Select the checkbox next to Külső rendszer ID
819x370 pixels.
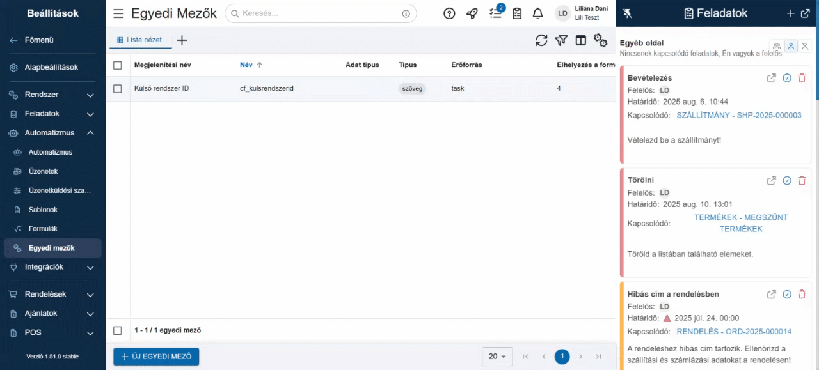[118, 88]
